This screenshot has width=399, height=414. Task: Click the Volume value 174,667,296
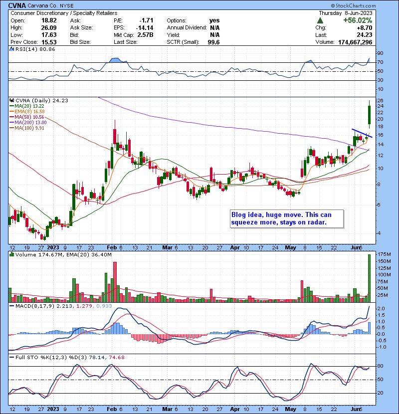(x=355, y=42)
